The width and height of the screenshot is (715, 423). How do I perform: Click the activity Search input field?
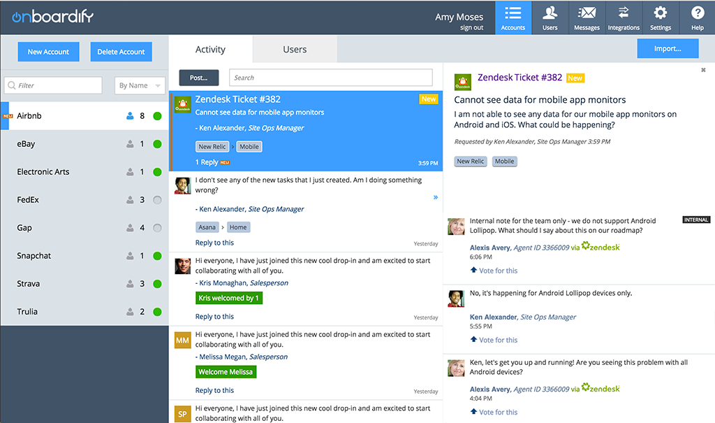tap(331, 78)
